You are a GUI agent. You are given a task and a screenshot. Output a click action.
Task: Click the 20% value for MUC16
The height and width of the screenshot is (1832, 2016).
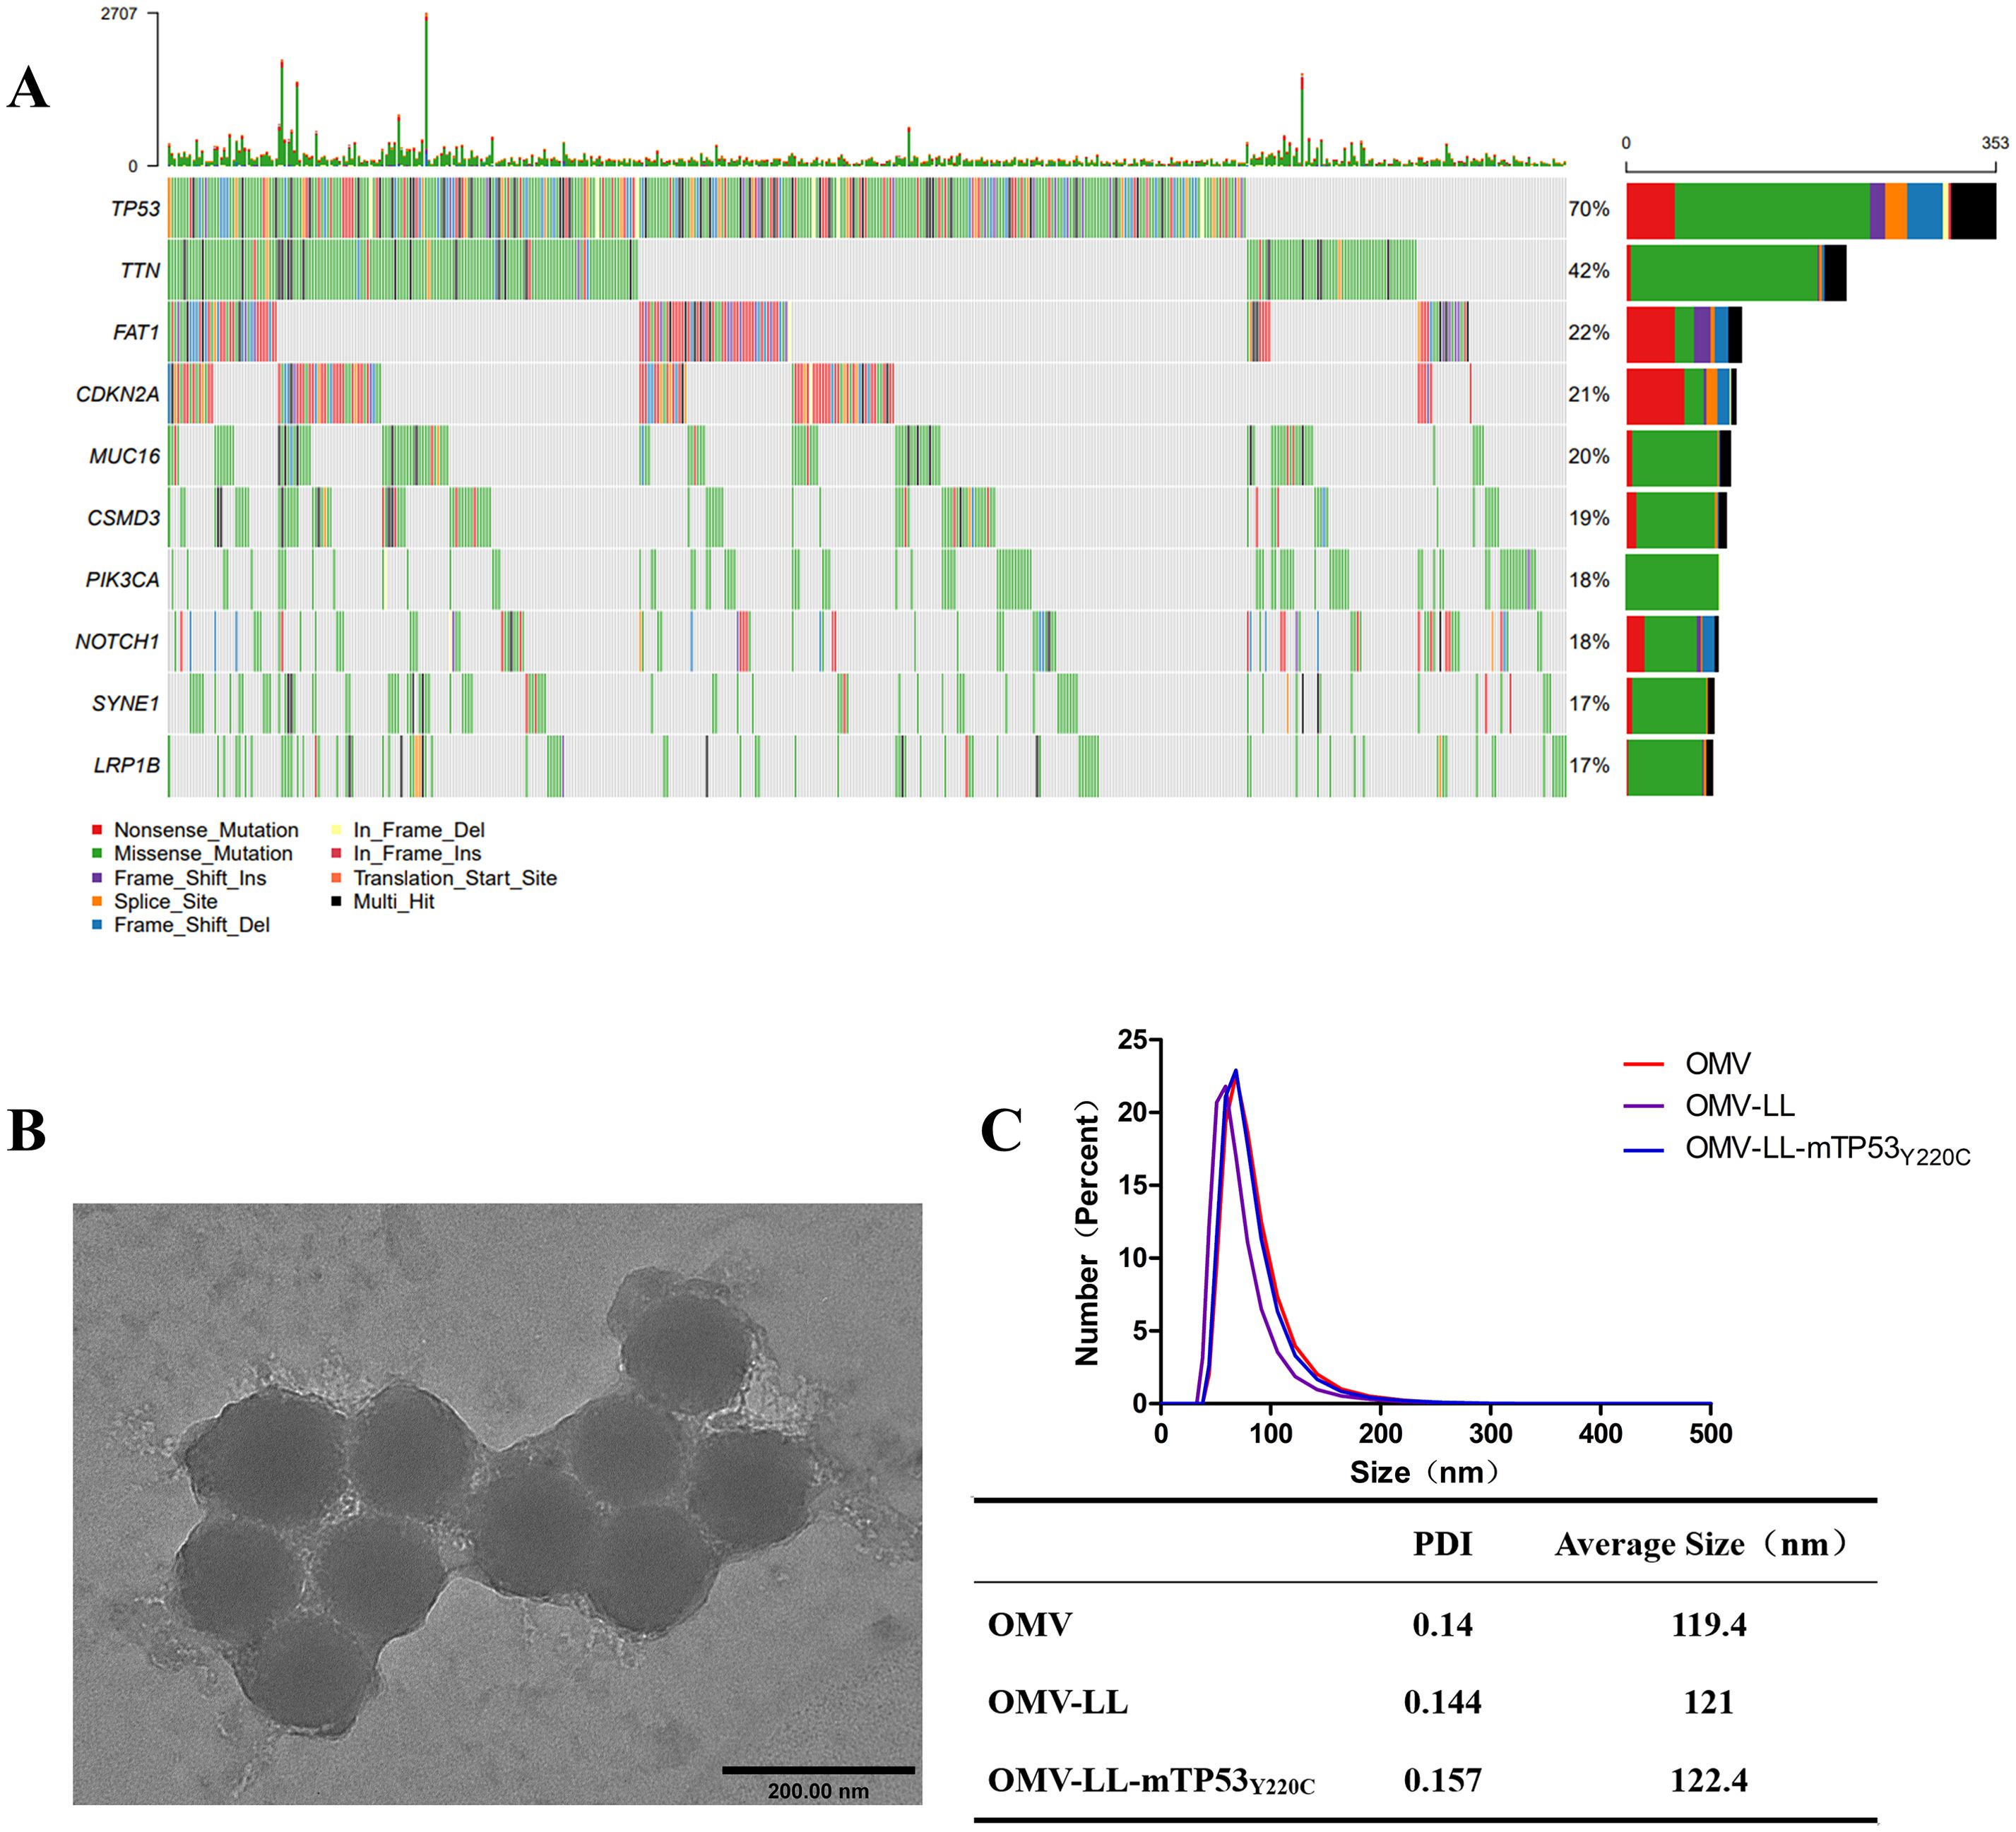(x=1589, y=457)
